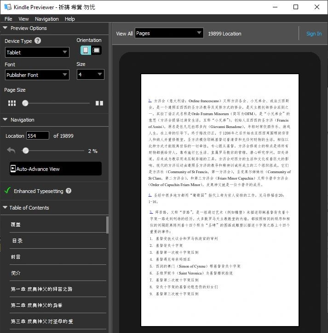The width and height of the screenshot is (328, 333).
Task: Click the Enhanced Typesetting label
Action: coord(38,191)
